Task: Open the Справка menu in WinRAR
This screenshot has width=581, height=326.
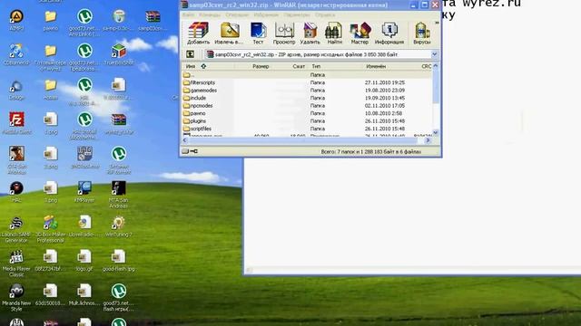Action: (x=325, y=14)
